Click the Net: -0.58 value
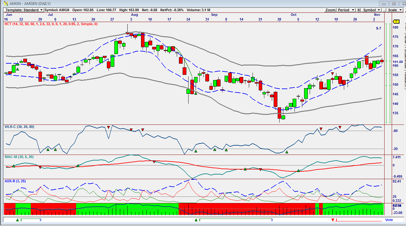The image size is (406, 226). point(149,10)
